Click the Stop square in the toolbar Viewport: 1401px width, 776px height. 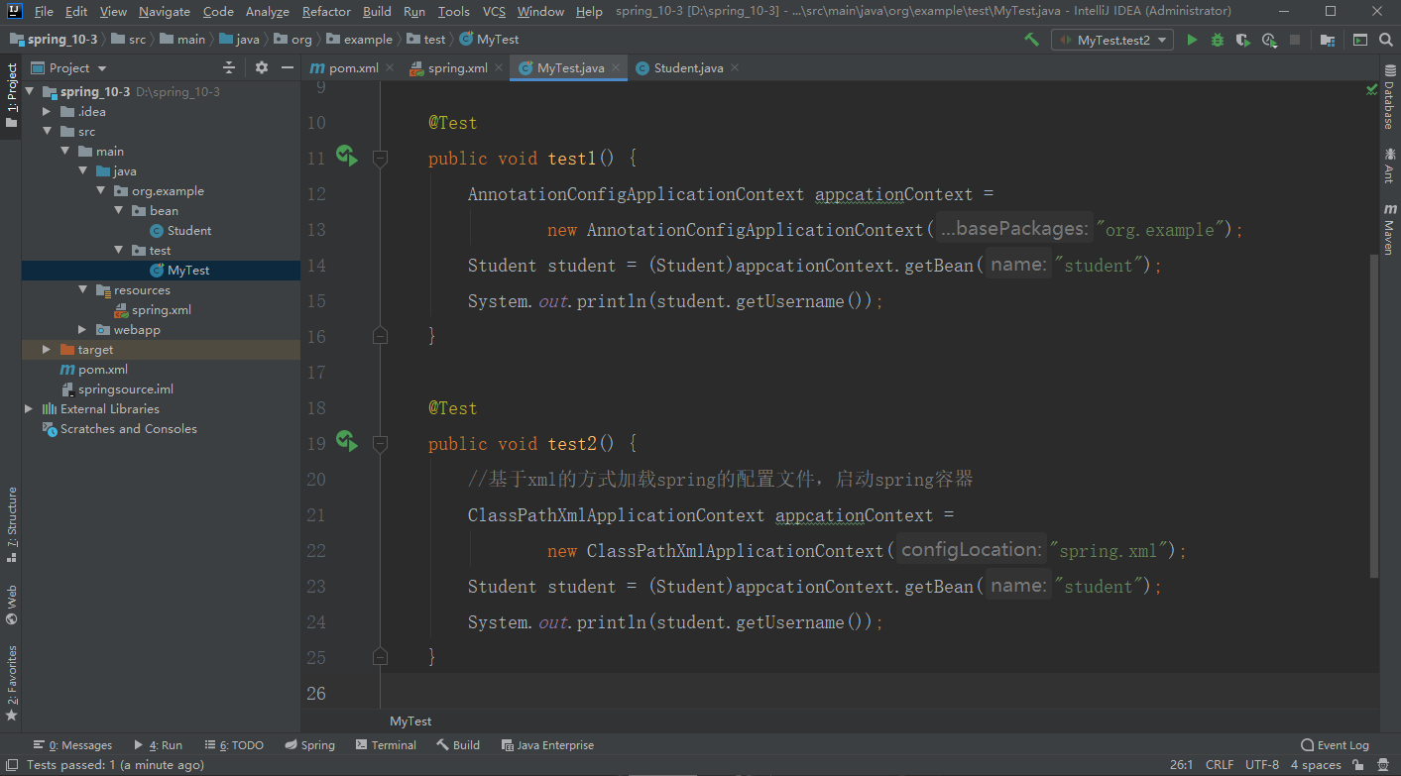click(x=1295, y=40)
